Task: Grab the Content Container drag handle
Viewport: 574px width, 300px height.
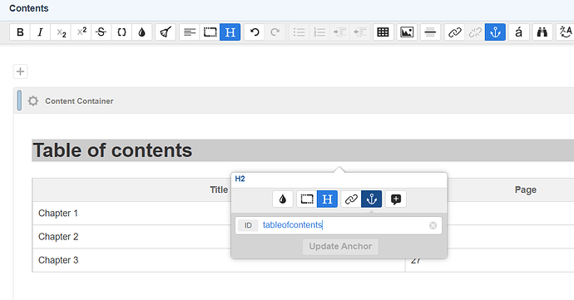Action: tap(19, 101)
